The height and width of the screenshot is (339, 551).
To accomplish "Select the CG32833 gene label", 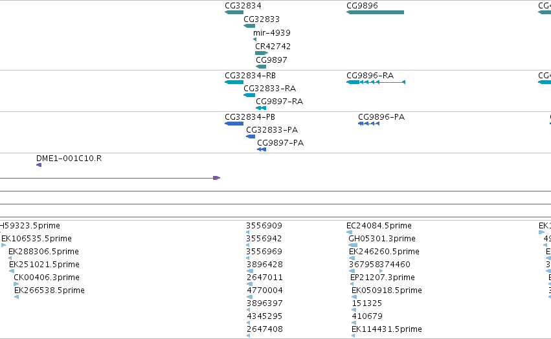I will [262, 19].
